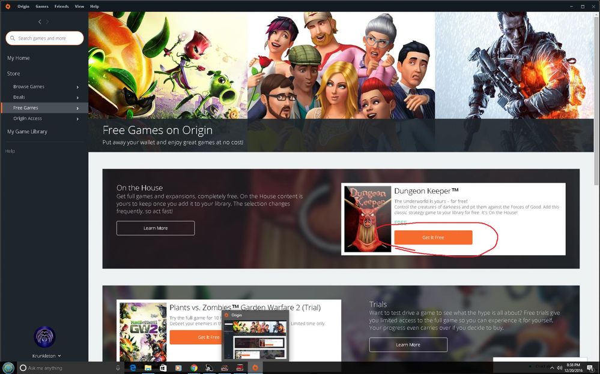Open the Windows Start button
Screen dimensions: 600x374
8,368
